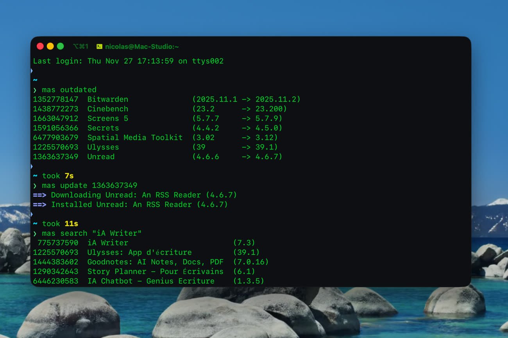Click the green zoom window button
Screen dimensions: 508x338
pyautogui.click(x=60, y=46)
